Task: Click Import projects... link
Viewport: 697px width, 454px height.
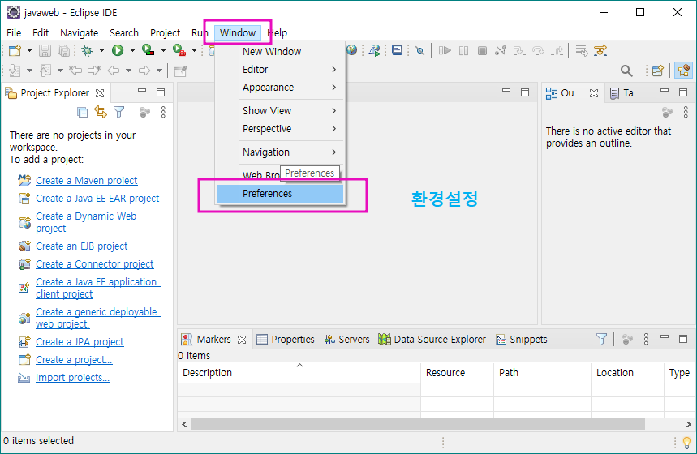Action: 72,377
